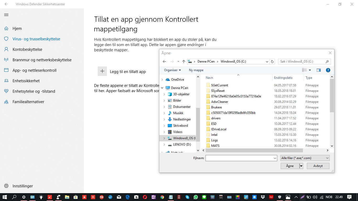Viewport: 358px width, 201px height.
Task: Toggle the preview pane icon
Action: [319, 70]
